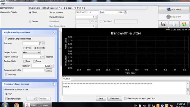Image resolution: width=190 pixels, height=107 pixels.
Task: Select the Server mode radio button
Action: pos(30,21)
